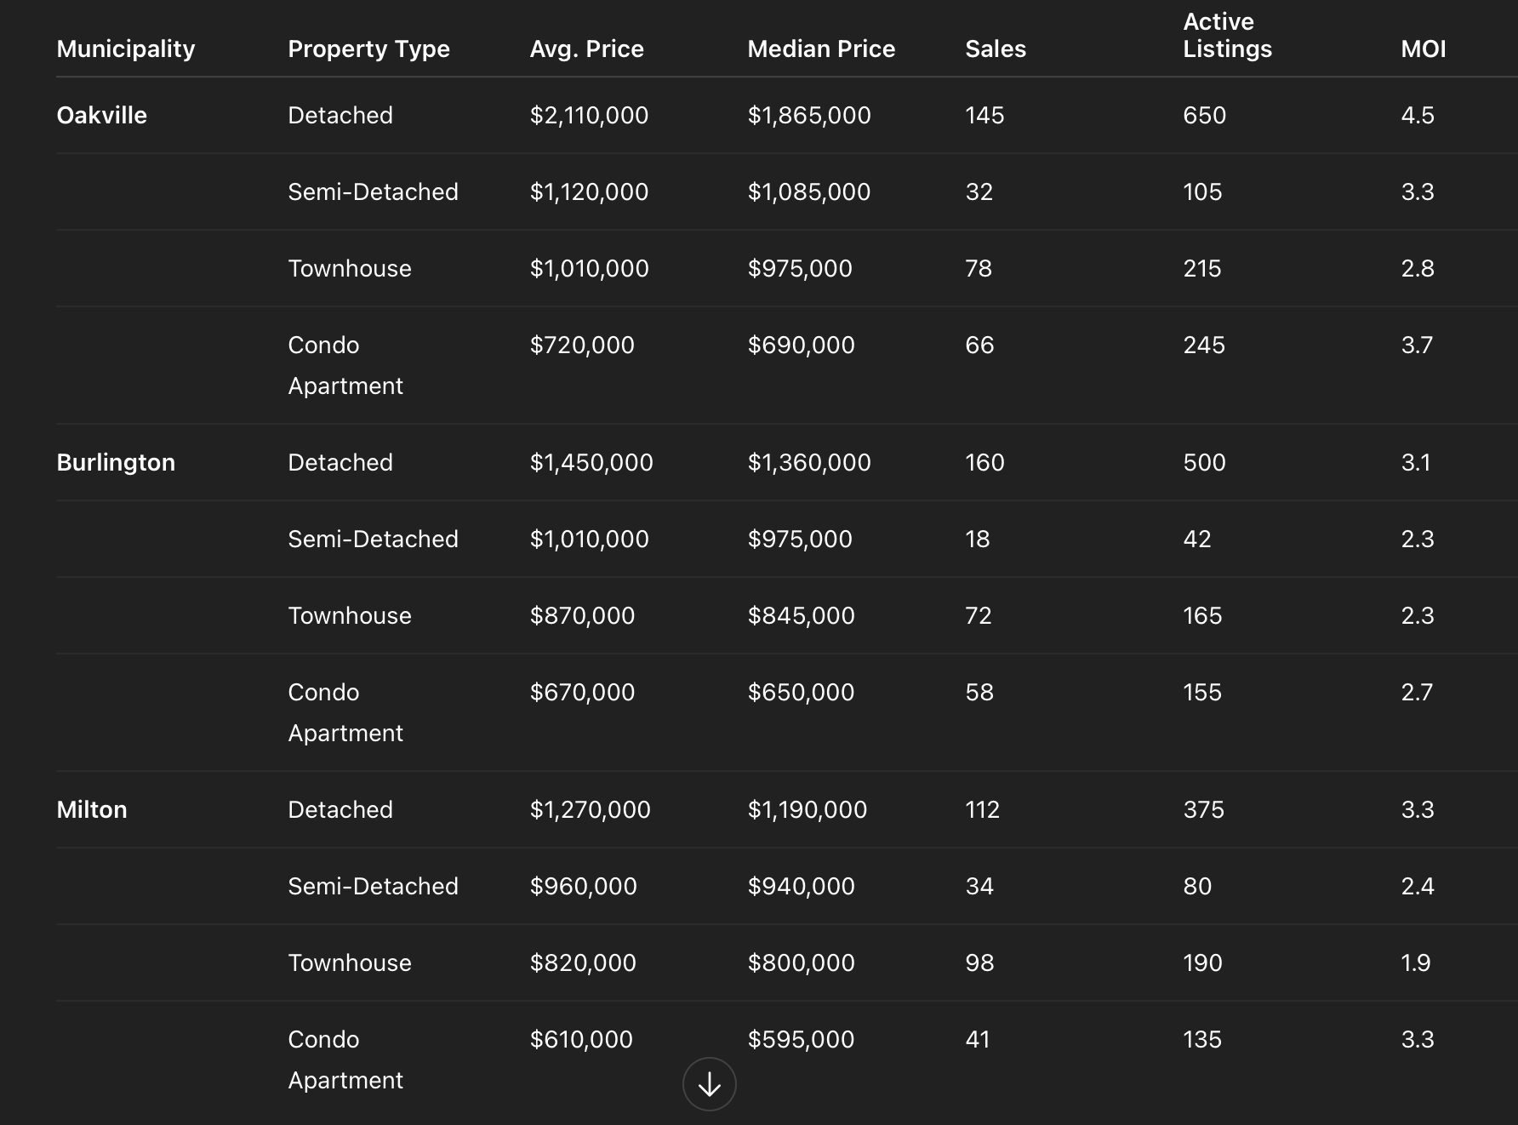
Task: Click the MOI column header
Action: pos(1423,49)
